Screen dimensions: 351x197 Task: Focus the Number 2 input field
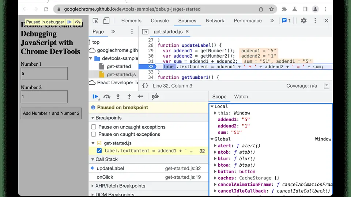(44, 97)
